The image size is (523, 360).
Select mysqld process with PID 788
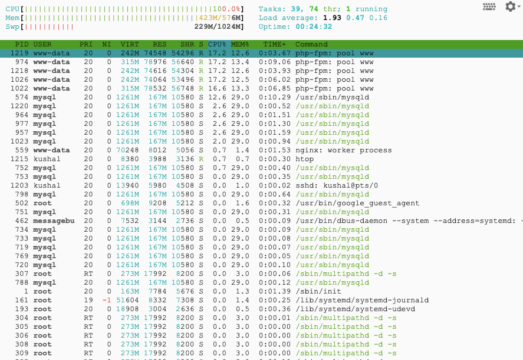[x=262, y=282]
